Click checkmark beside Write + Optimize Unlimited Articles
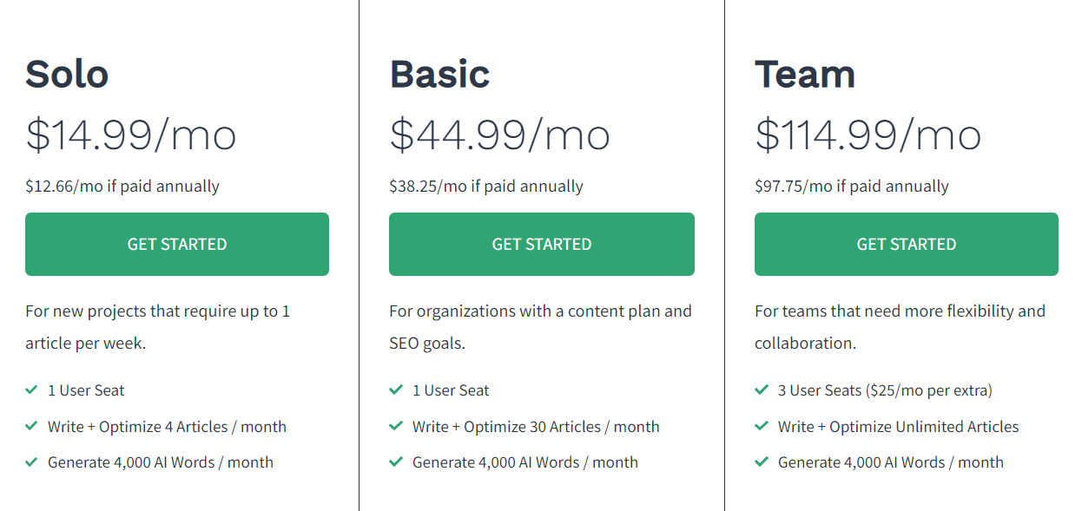Screen dimensions: 1082x511 coord(762,426)
